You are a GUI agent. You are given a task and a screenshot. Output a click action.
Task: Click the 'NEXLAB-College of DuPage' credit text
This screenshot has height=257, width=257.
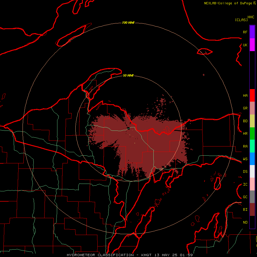[x=228, y=3]
